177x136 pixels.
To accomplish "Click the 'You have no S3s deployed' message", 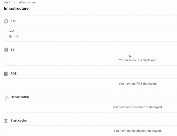I will [x=137, y=60].
